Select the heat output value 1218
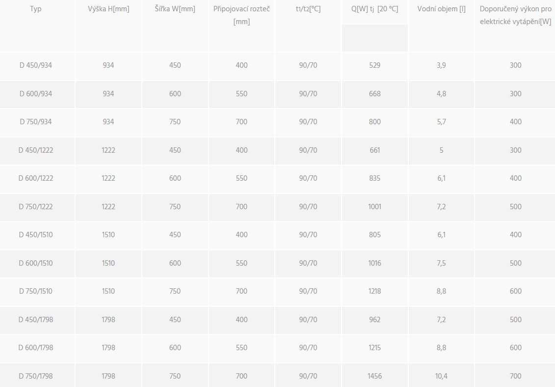Image resolution: width=555 pixels, height=387 pixels. pos(375,291)
